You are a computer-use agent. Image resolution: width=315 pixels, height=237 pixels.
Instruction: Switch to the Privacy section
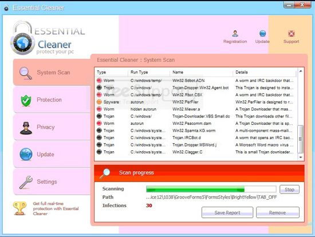52,127
